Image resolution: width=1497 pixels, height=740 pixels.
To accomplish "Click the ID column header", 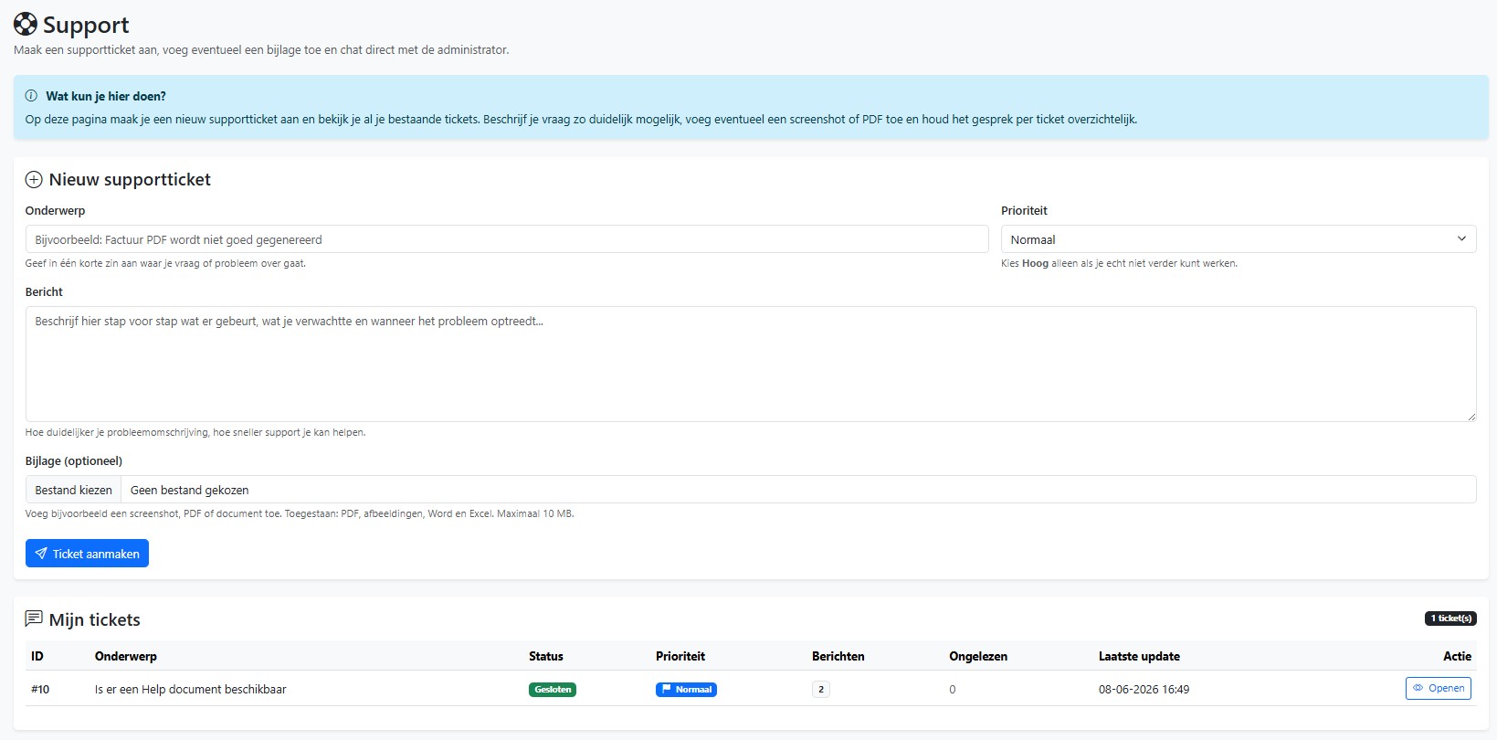I will tap(37, 656).
